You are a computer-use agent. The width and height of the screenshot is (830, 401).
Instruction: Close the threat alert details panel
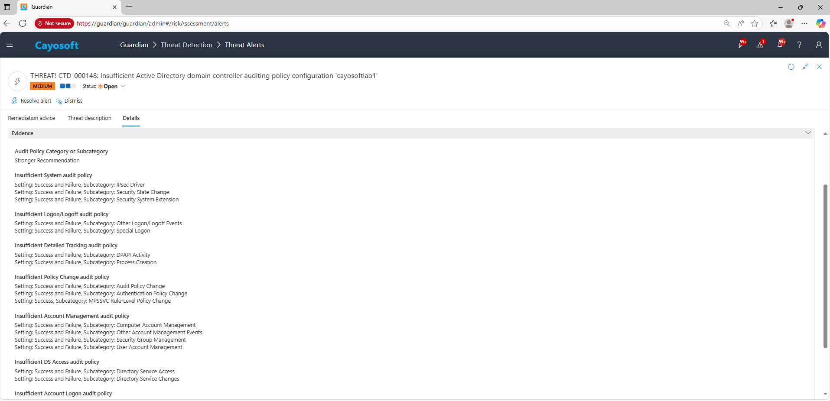pos(819,67)
